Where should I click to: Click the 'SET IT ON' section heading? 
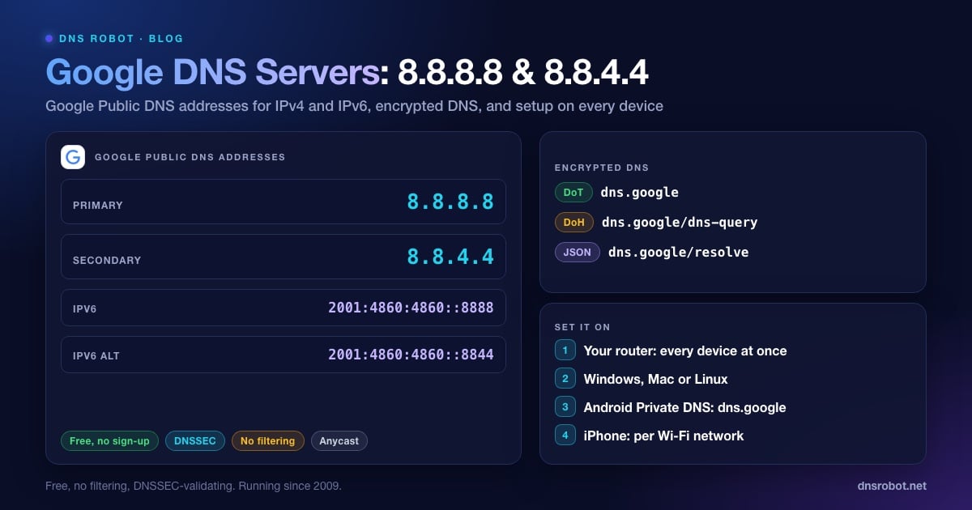582,327
